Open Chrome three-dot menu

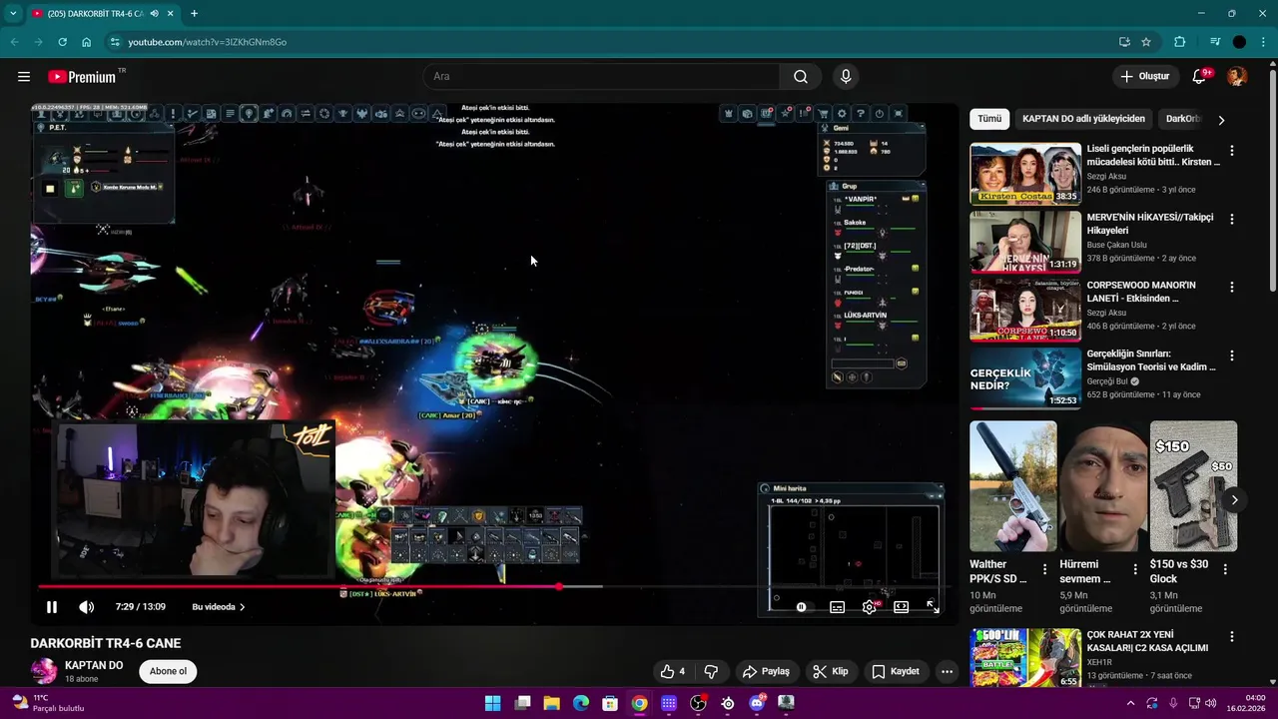(1263, 42)
